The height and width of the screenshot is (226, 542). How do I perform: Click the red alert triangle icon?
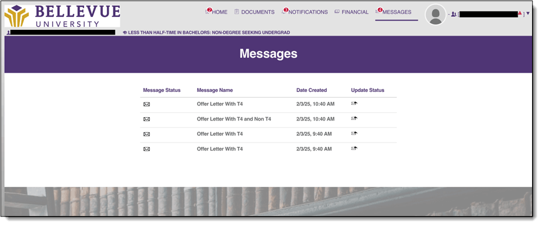pos(520,13)
